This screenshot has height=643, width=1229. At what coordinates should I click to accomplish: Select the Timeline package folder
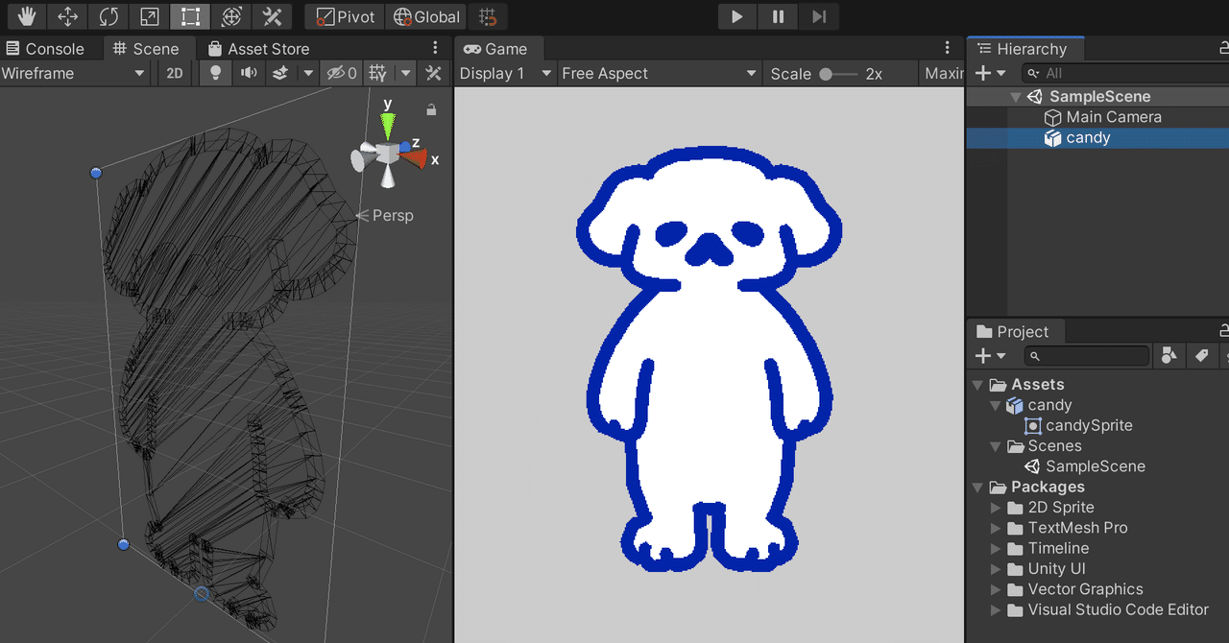pyautogui.click(x=1048, y=548)
